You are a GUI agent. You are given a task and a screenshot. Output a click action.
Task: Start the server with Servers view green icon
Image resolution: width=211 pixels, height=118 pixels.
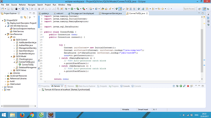coord(181,86)
